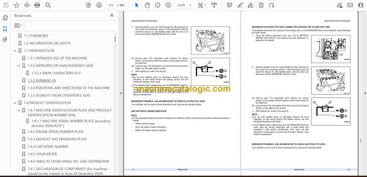The image size is (367, 177).
Task: Click the rotate icon in the toolbar
Action: click(272, 5)
